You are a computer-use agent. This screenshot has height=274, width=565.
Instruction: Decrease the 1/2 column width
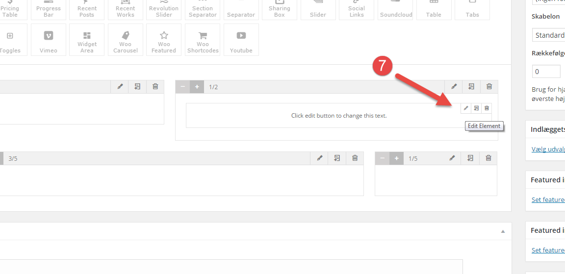(x=182, y=87)
